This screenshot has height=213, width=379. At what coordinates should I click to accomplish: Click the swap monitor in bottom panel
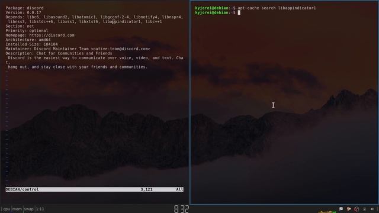(29, 209)
